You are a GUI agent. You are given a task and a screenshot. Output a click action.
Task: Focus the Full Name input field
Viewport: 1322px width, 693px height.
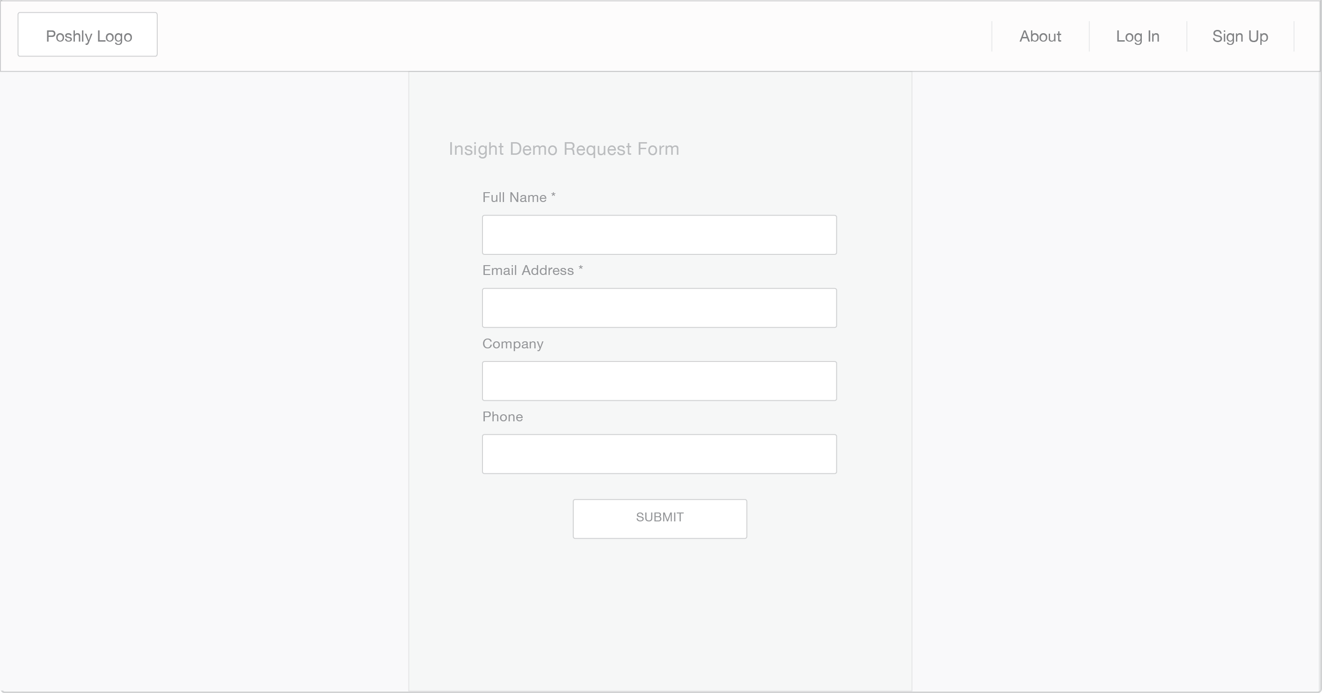(x=659, y=235)
